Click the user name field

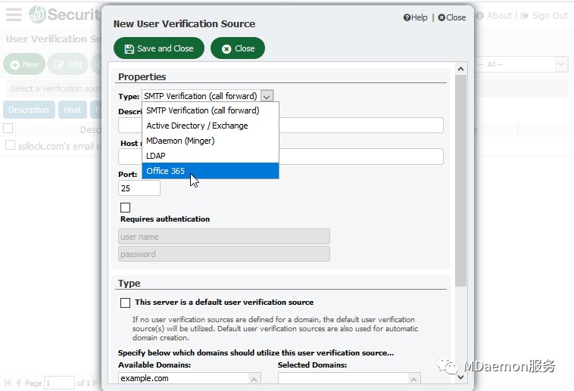224,237
